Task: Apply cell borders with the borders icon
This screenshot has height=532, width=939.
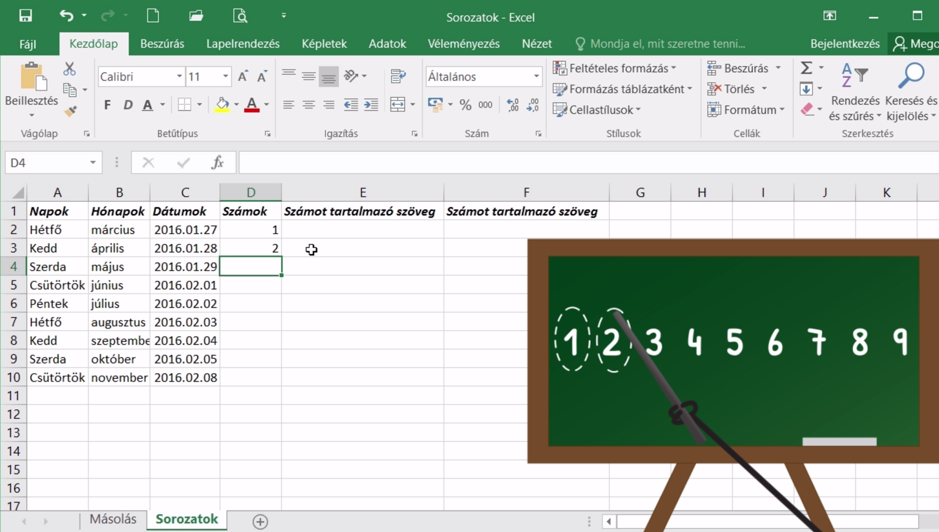Action: 184,105
